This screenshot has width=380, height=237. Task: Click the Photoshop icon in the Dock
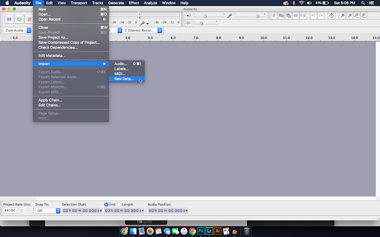201,231
